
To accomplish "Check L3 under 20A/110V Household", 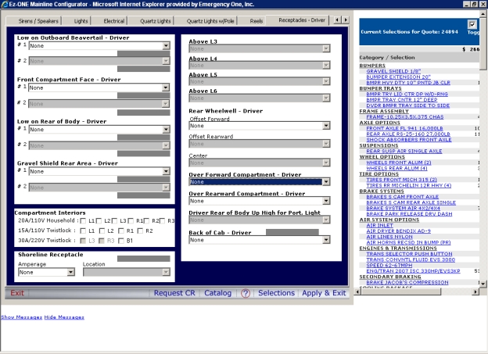I will [x=114, y=221].
